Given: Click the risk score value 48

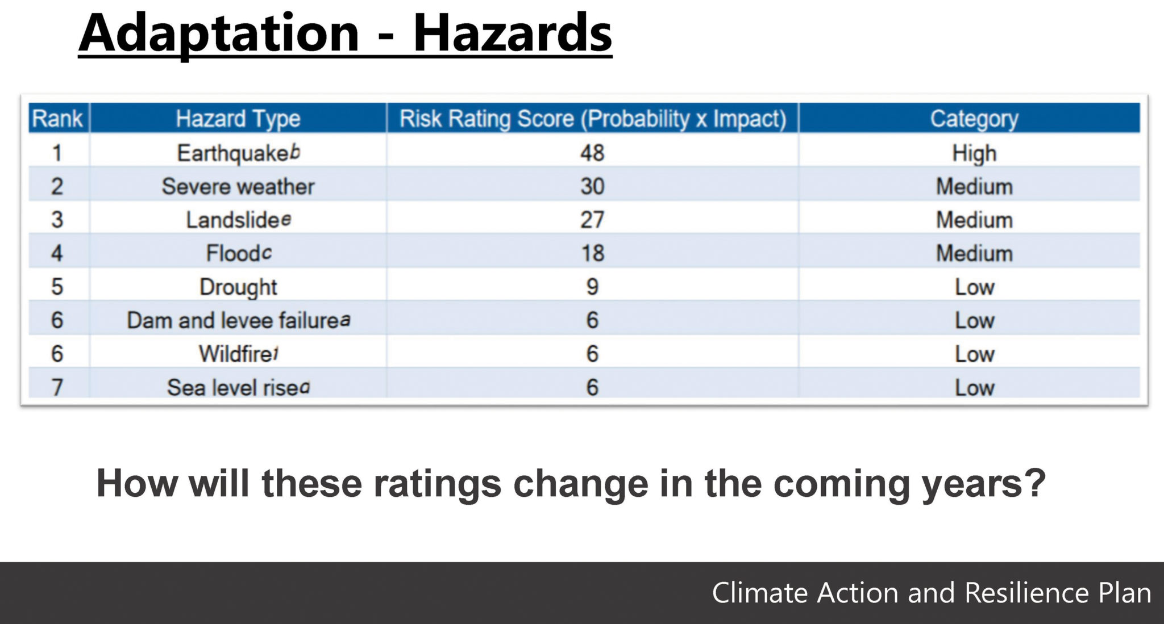Looking at the screenshot, I should coord(592,153).
